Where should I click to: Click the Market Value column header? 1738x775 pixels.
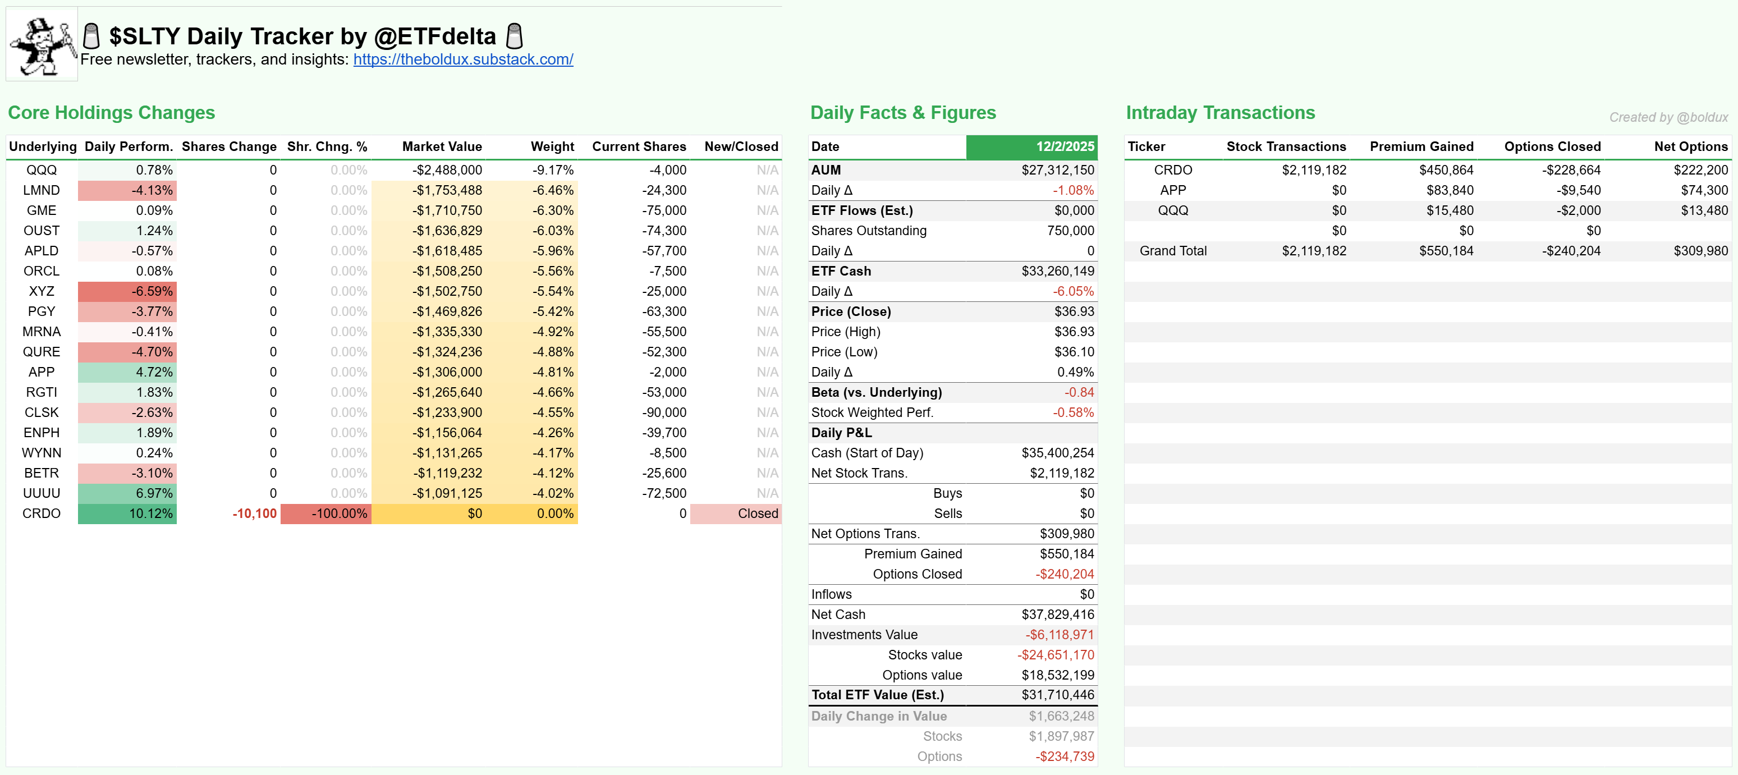point(442,146)
